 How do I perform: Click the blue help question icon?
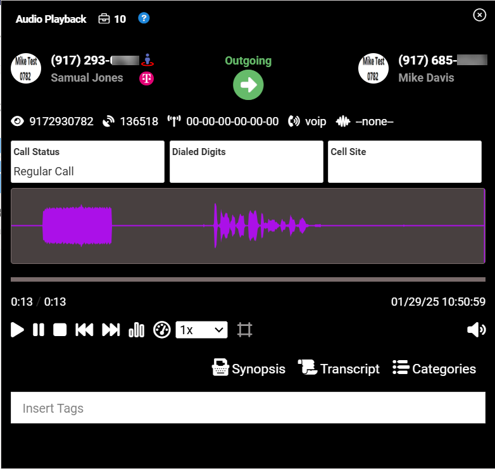pos(144,18)
